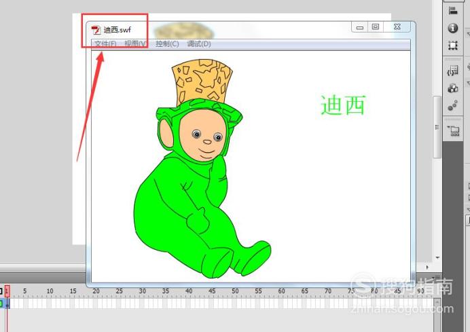The image size is (470, 332).
Task: Click frame 40 on the timeline ruler
Action: (x=189, y=291)
